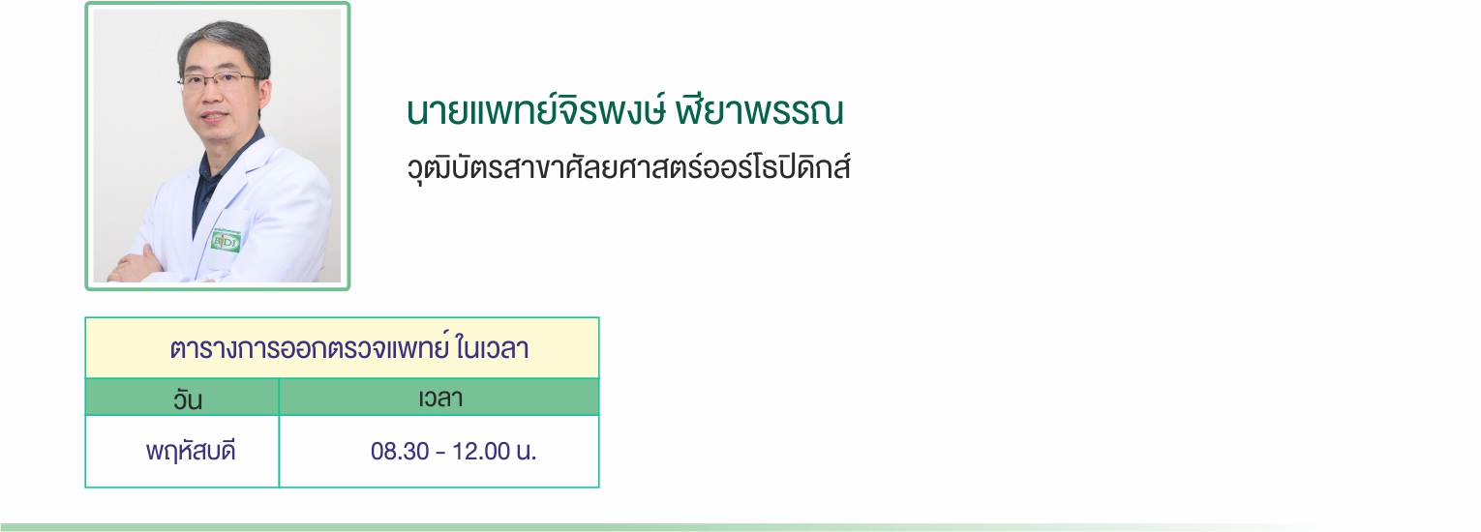The width and height of the screenshot is (1481, 532).
Task: Click the green frame around the photo
Action: pos(217,5)
